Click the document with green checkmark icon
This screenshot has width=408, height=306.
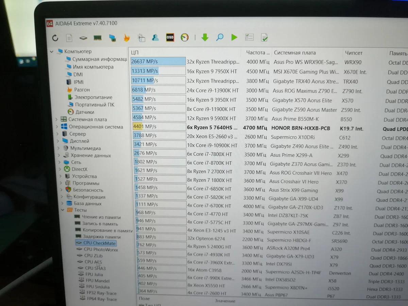click(264, 37)
